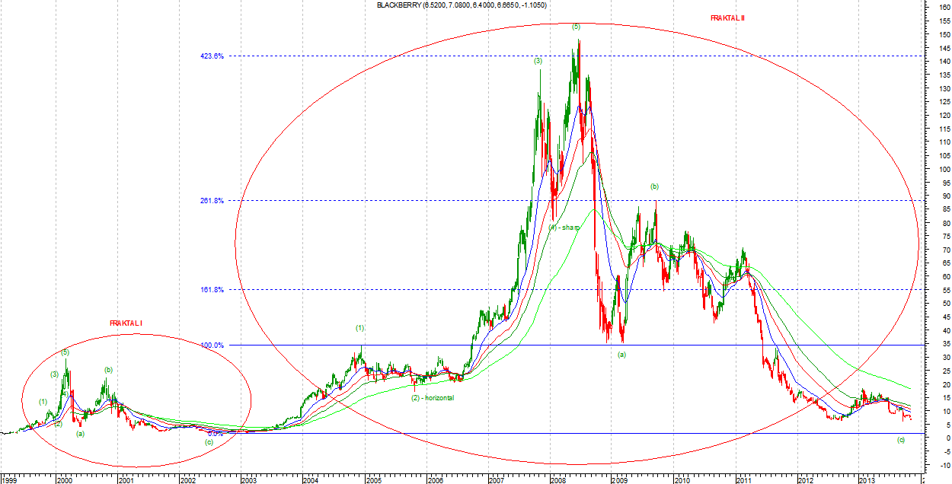Select wave (5) label at 2008 peak
This screenshot has height=484, width=952.
point(577,27)
